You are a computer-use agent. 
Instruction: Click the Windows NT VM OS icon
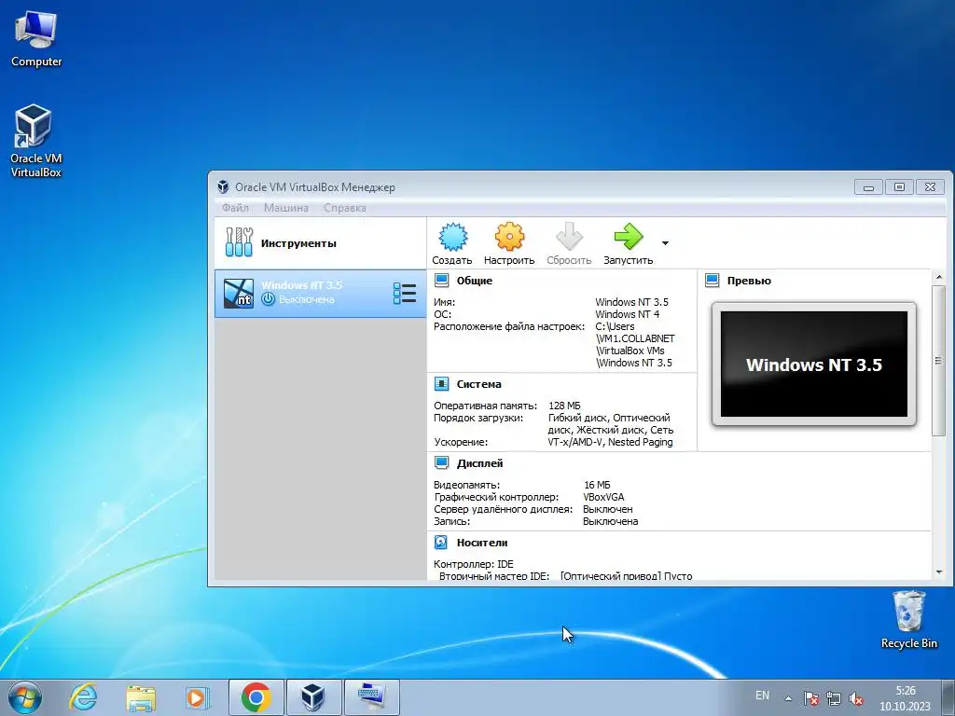coord(238,294)
